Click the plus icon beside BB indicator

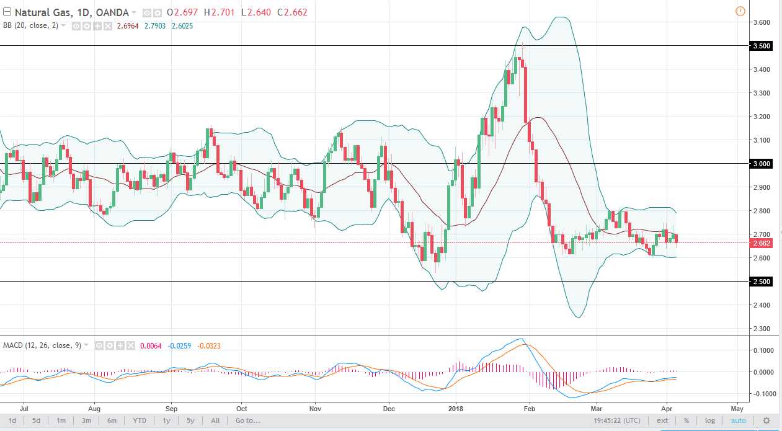pyautogui.click(x=96, y=27)
